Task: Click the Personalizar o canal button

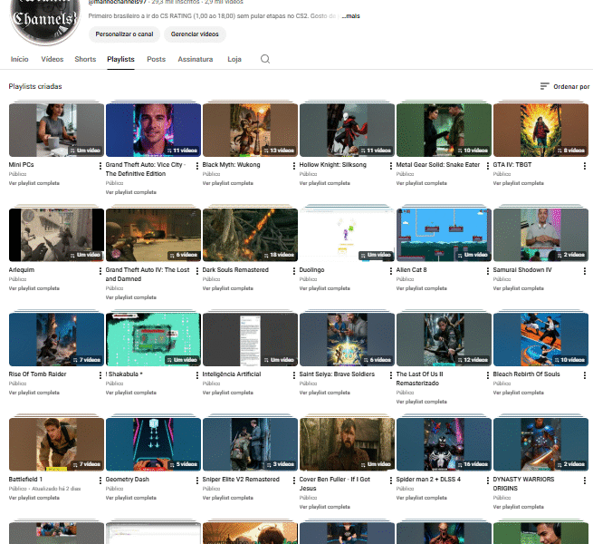Action: (124, 34)
